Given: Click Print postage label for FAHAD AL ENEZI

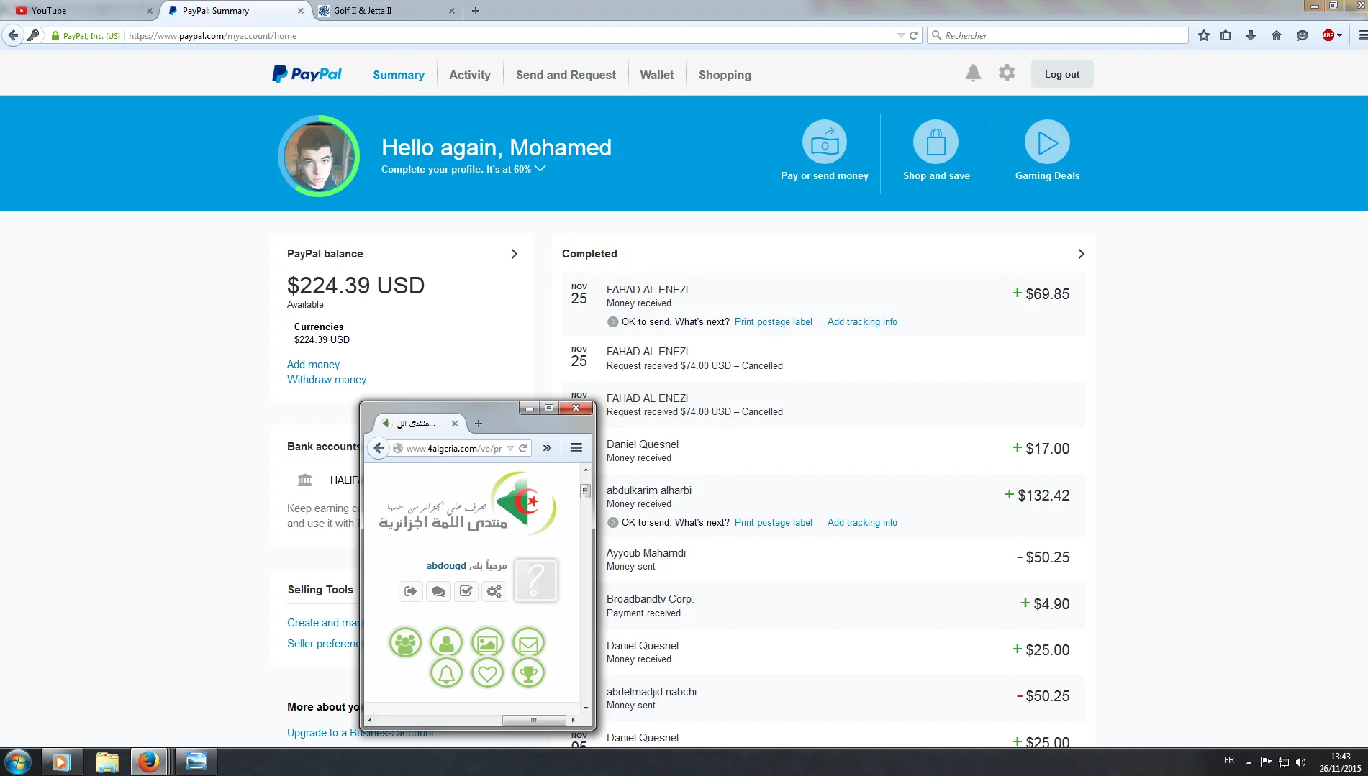Looking at the screenshot, I should (x=773, y=322).
